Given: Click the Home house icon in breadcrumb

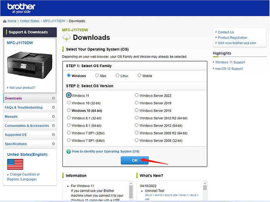Looking at the screenshot, I should pos(5,21).
